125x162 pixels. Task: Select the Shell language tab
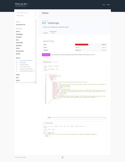tap(45, 126)
